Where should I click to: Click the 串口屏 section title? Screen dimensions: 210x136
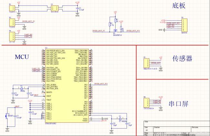click(x=179, y=104)
